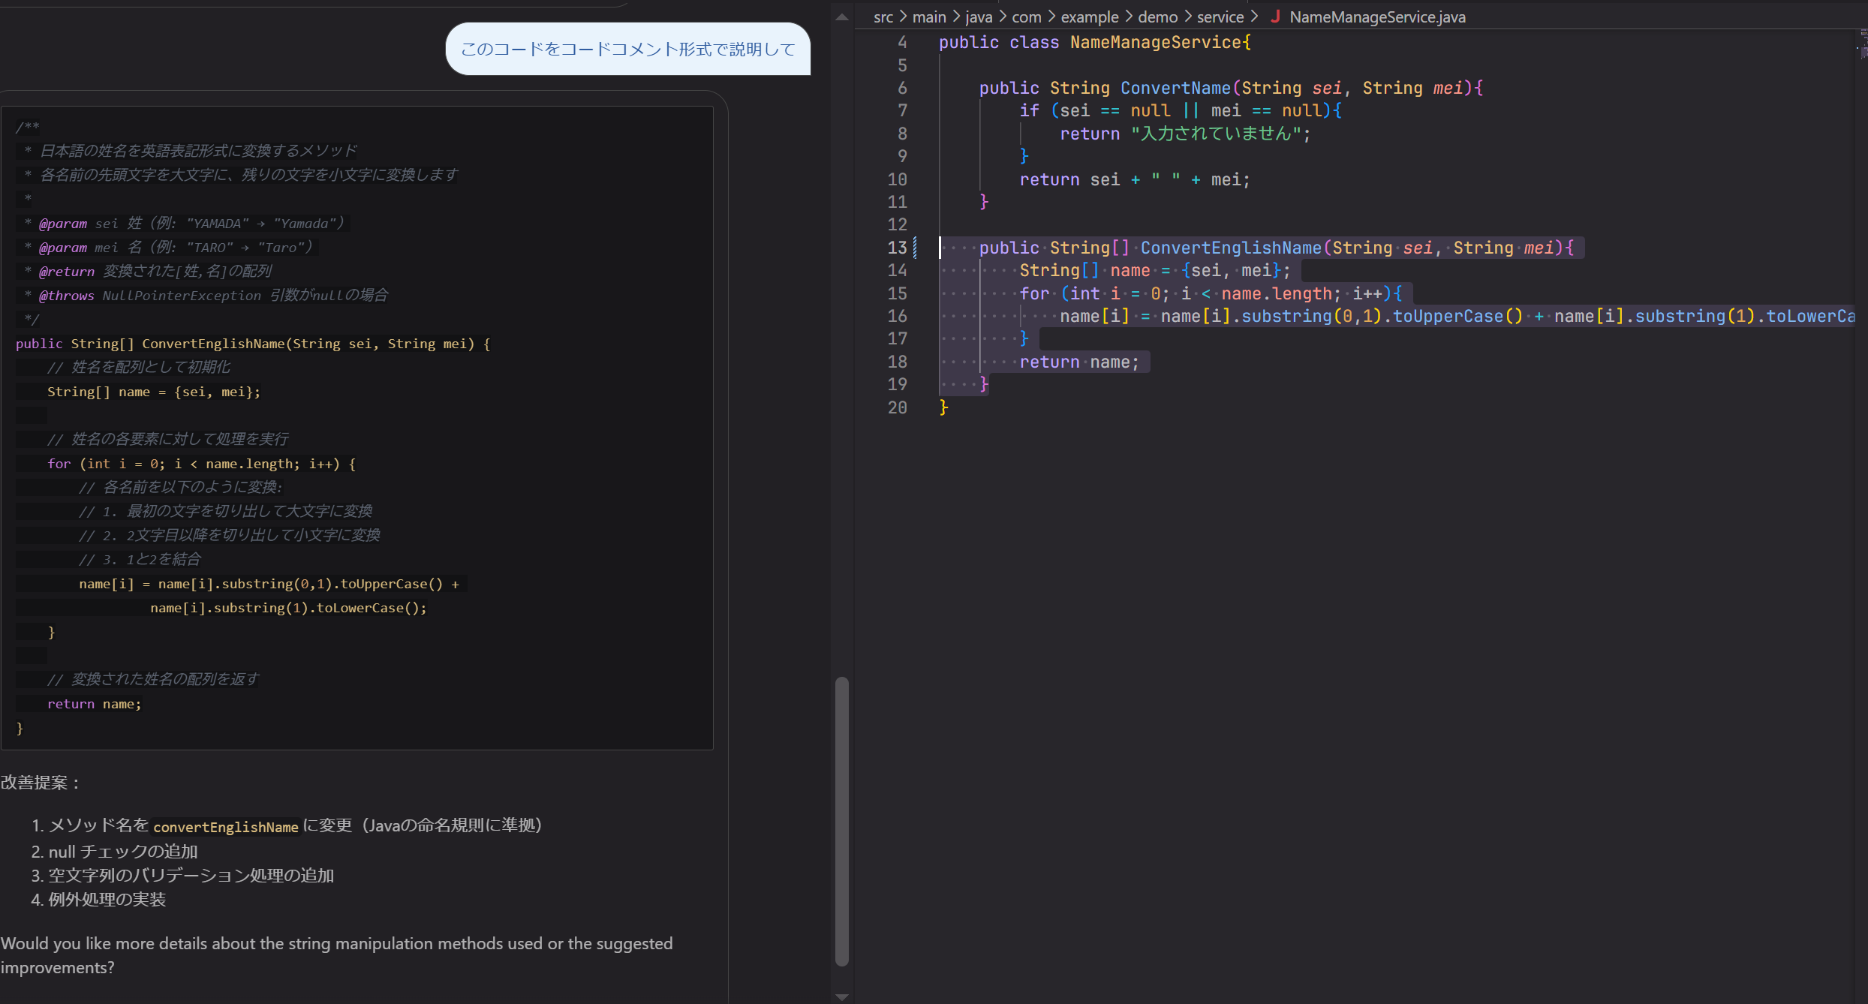Select the demo breadcrumb item
This screenshot has height=1004, width=1868.
pos(1158,17)
